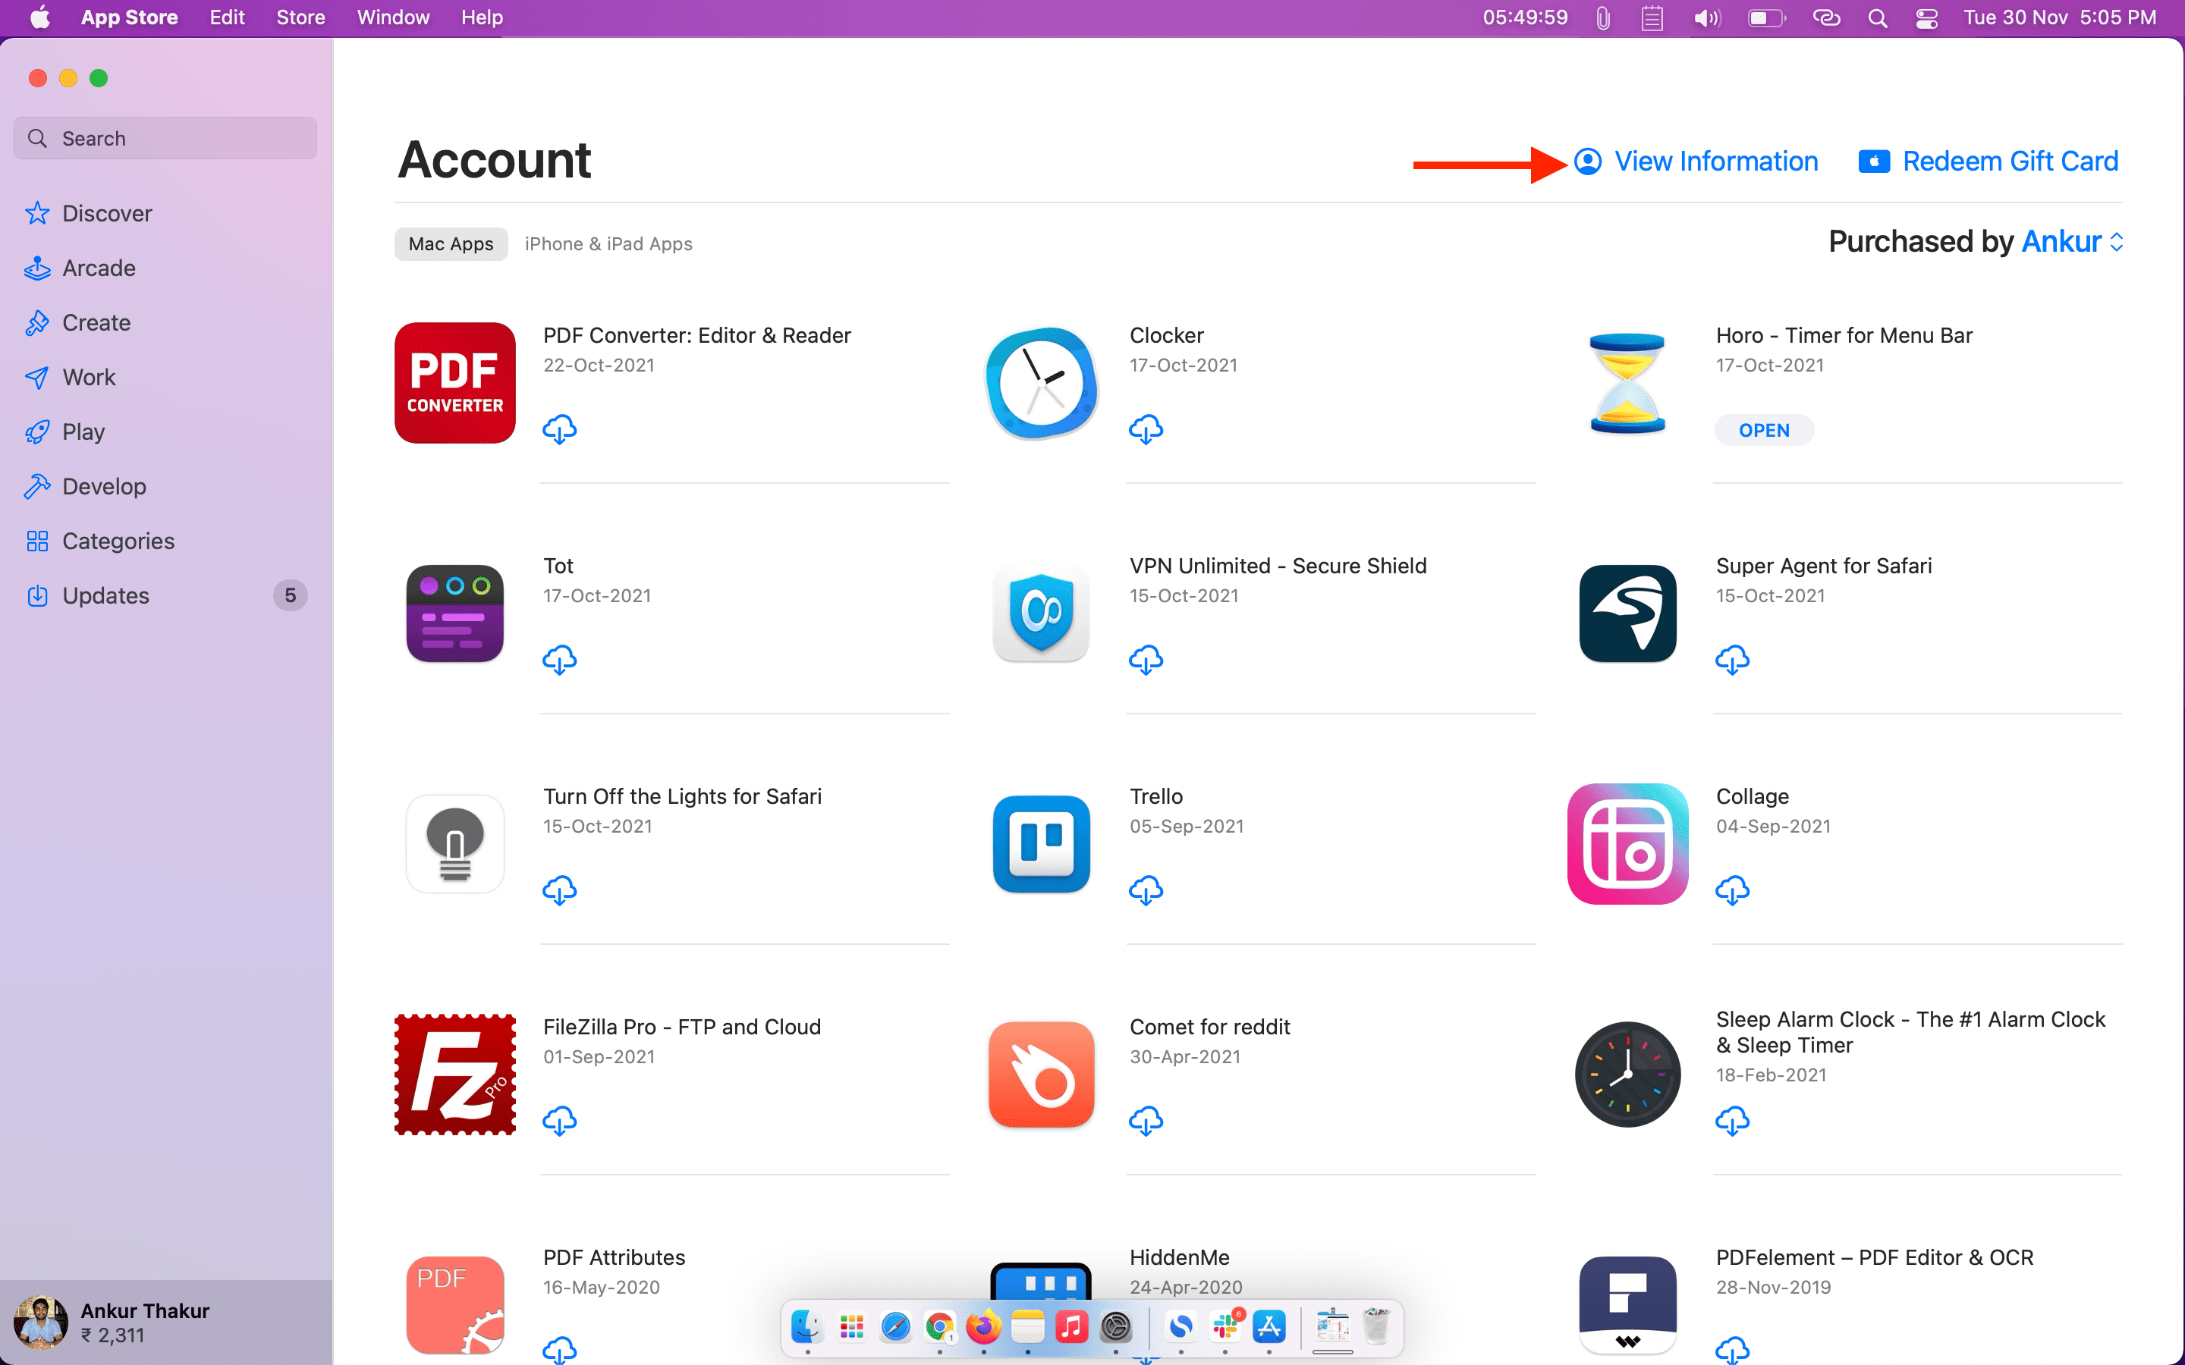Open the Edit menu
This screenshot has width=2185, height=1365.
click(x=227, y=17)
